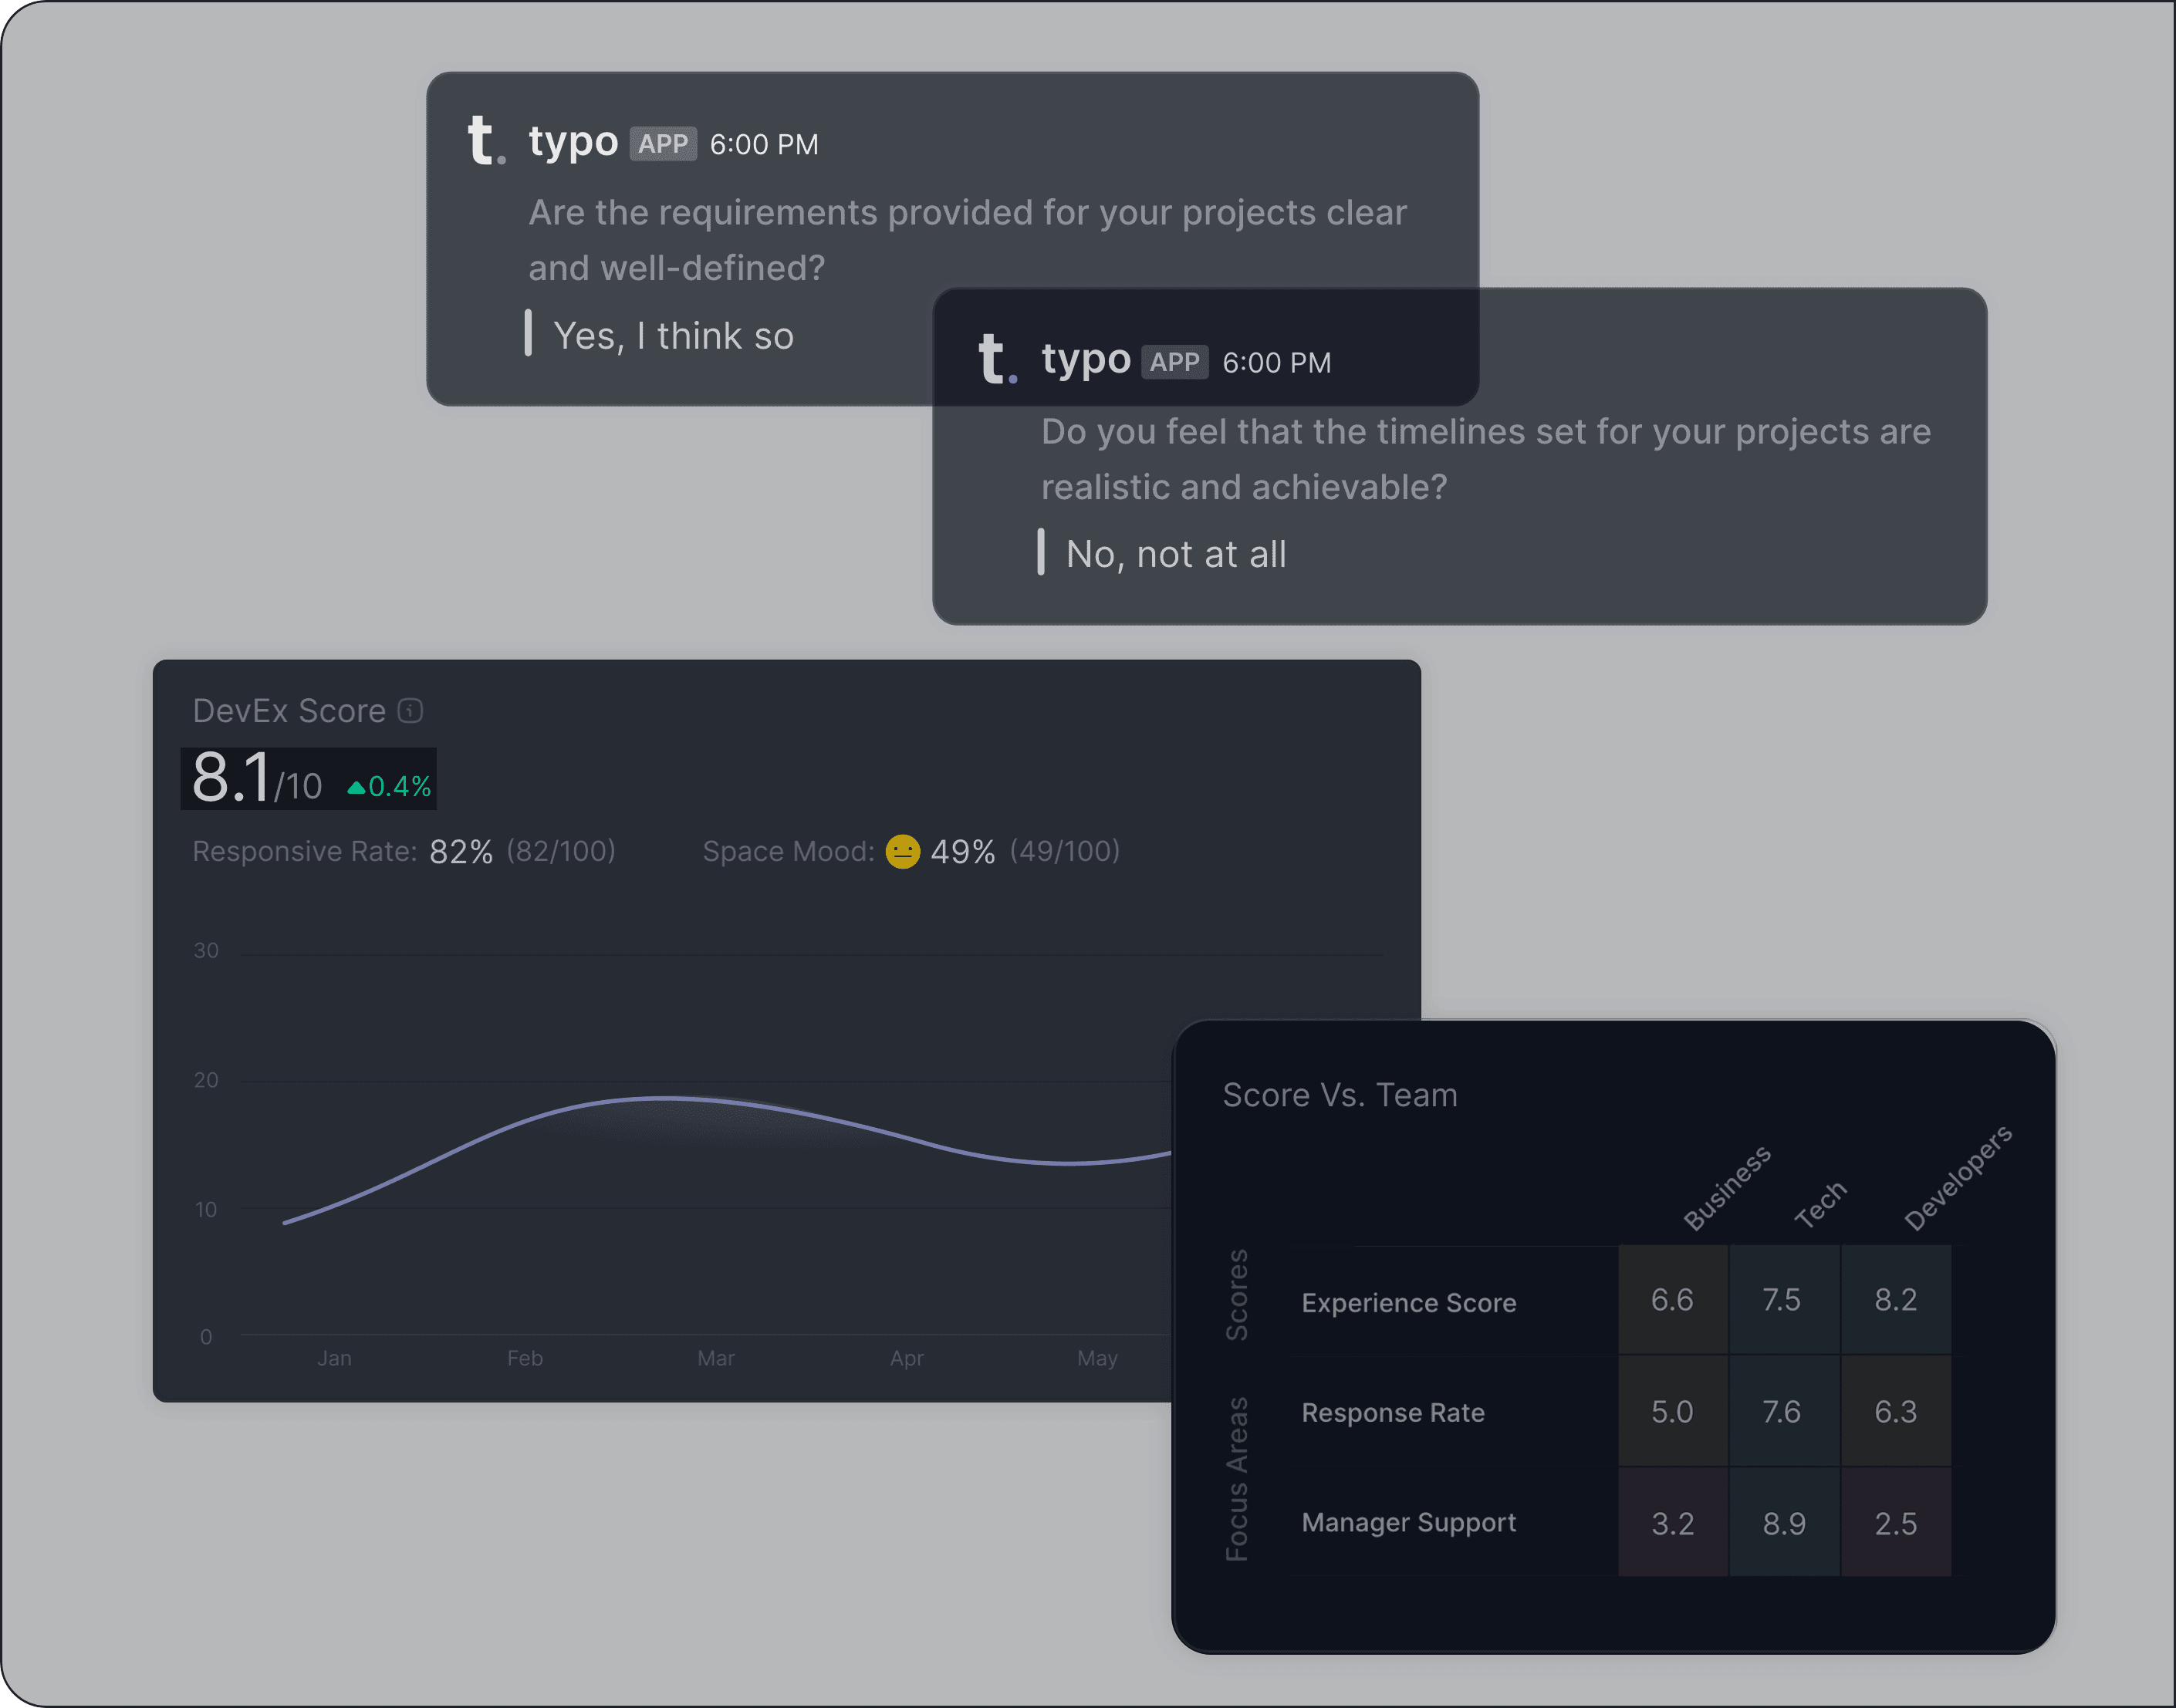Click the 'Yes, I think so' reply
Viewport: 2176px width, 1708px height.
673,336
